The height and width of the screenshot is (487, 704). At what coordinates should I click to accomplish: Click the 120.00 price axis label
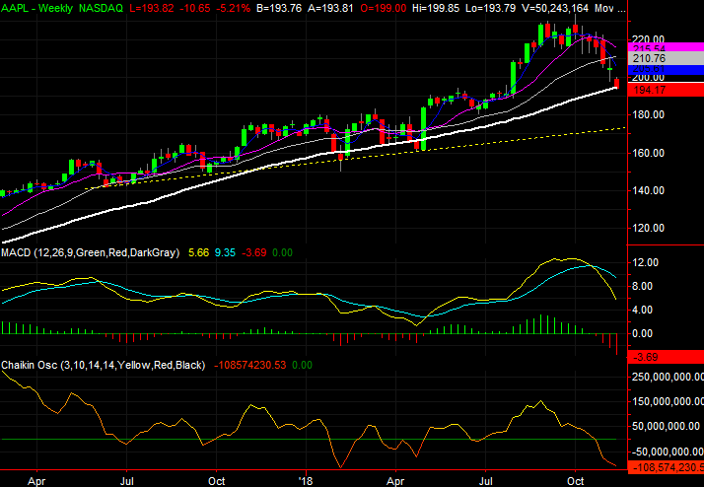tap(649, 228)
